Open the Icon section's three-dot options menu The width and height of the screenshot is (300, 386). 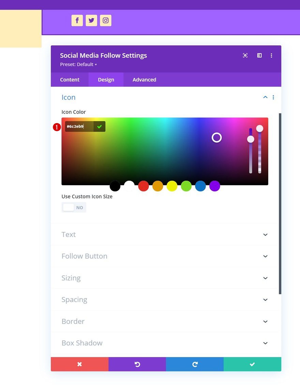[x=273, y=97]
